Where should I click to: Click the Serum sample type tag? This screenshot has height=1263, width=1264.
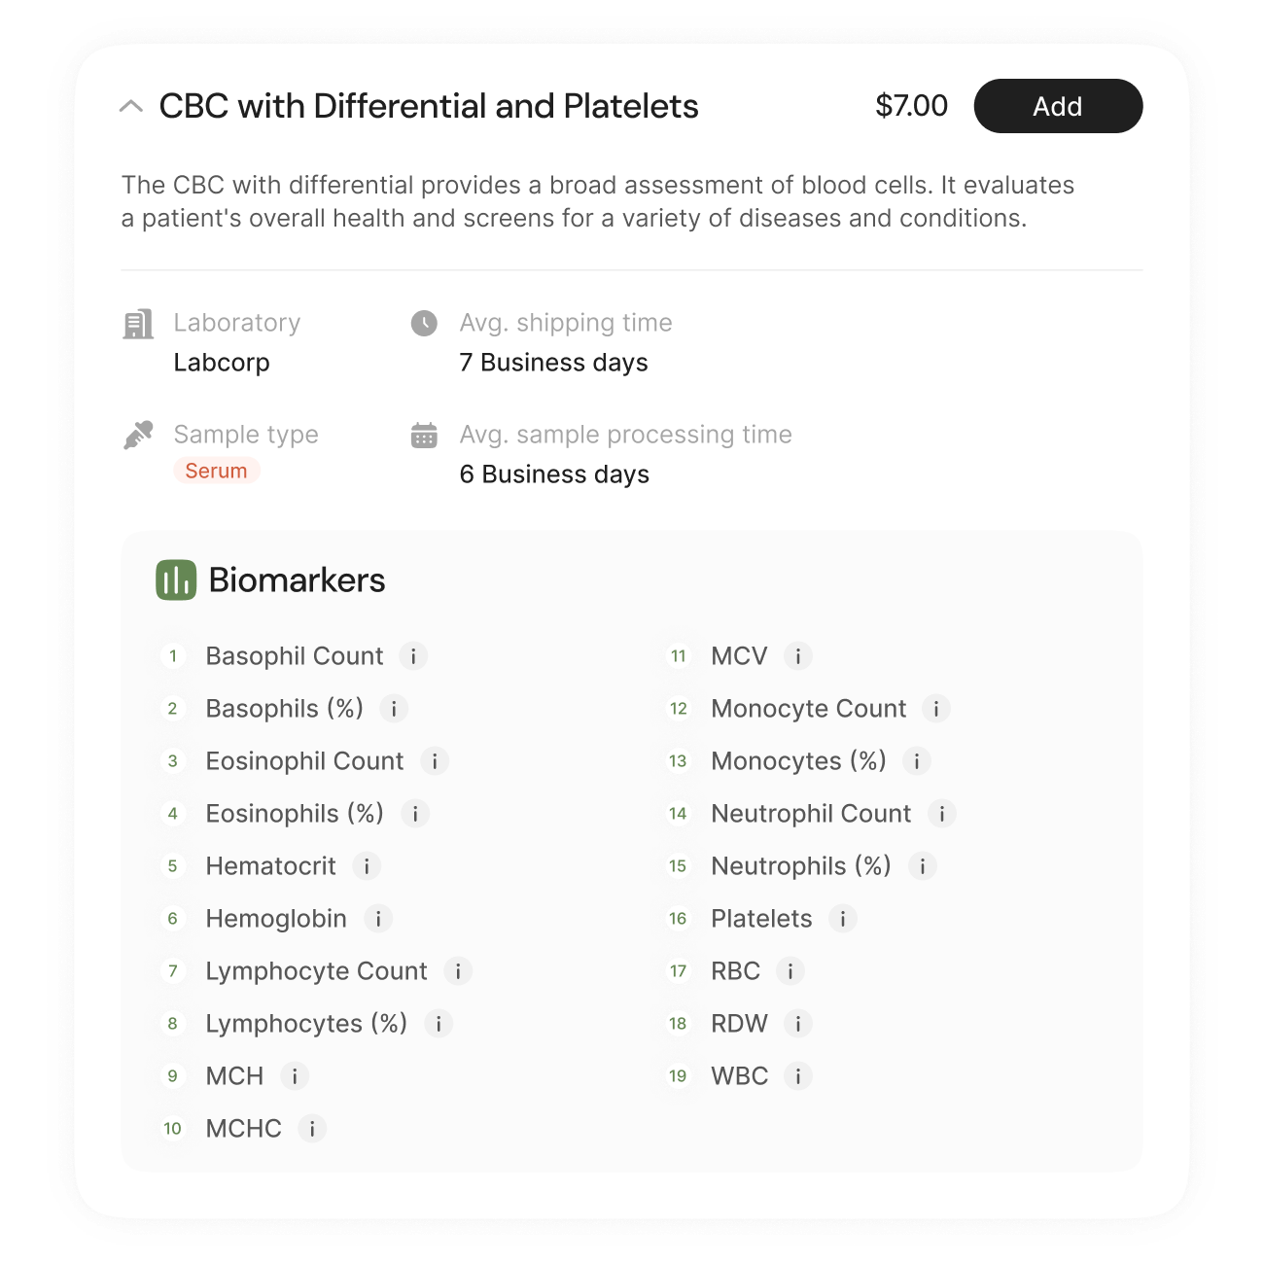[216, 471]
